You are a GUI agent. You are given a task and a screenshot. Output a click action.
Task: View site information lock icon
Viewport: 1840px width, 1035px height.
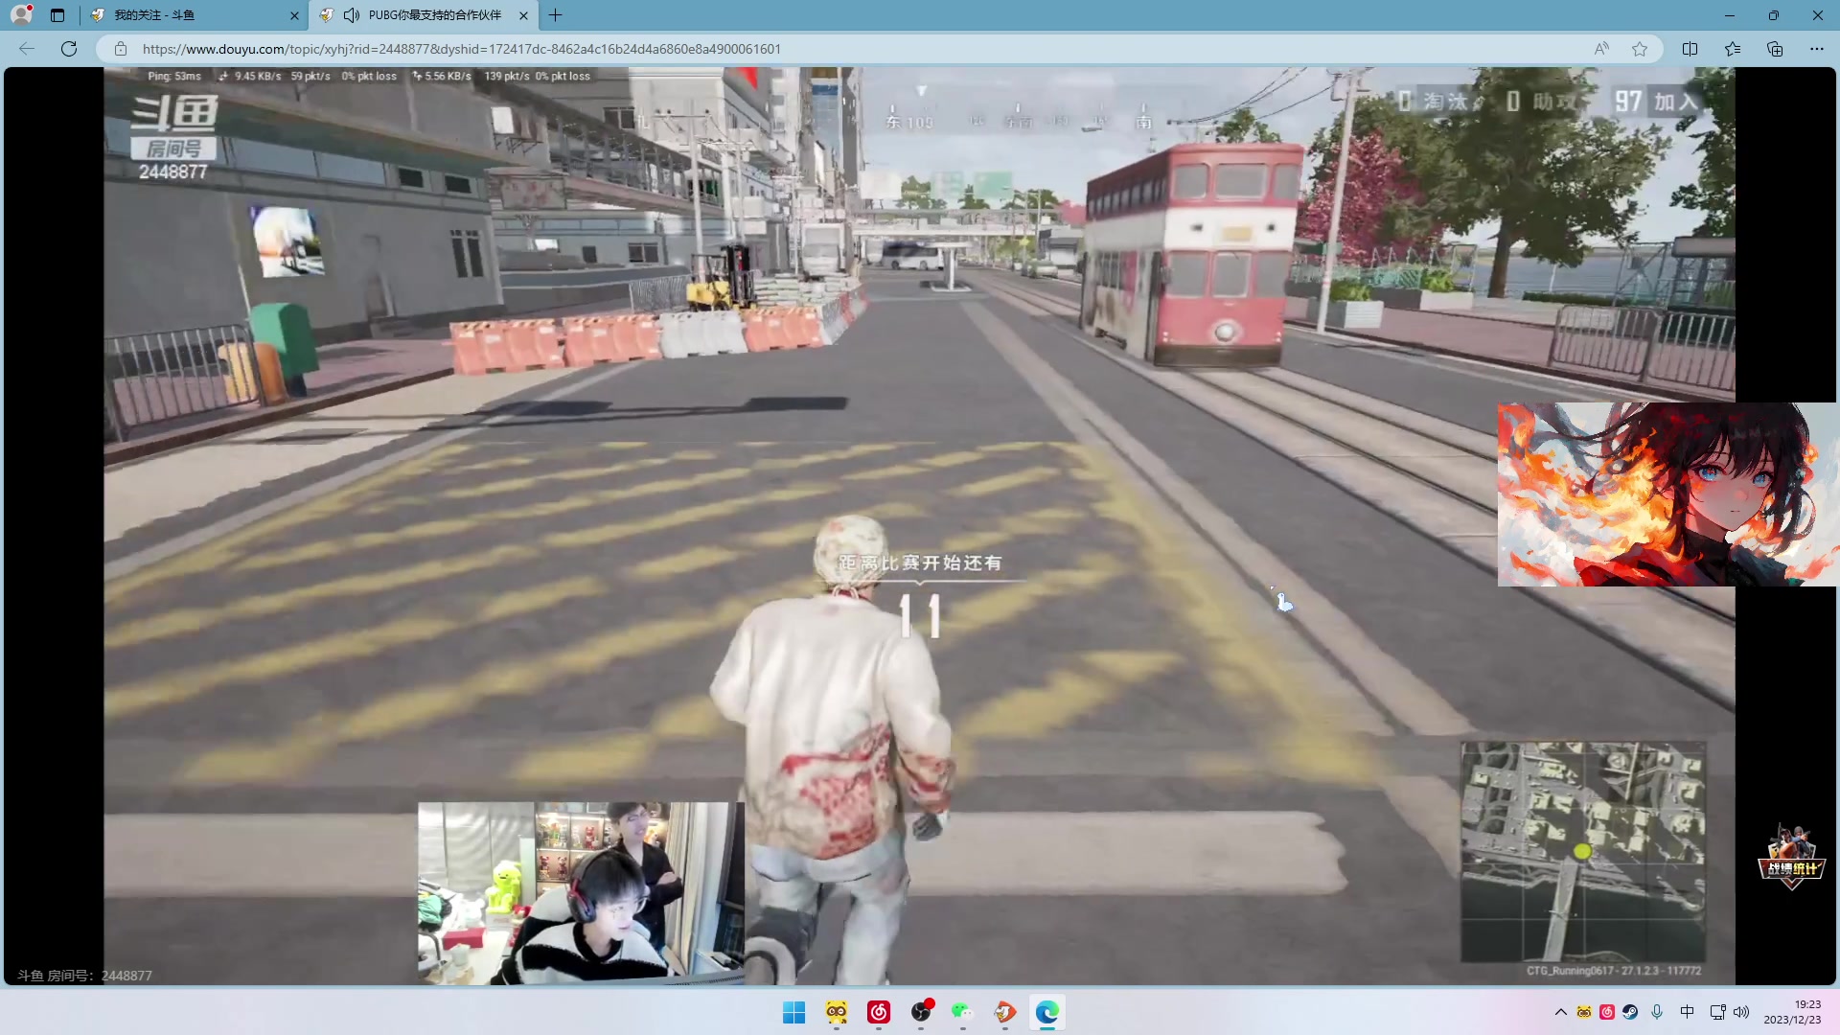click(x=121, y=49)
